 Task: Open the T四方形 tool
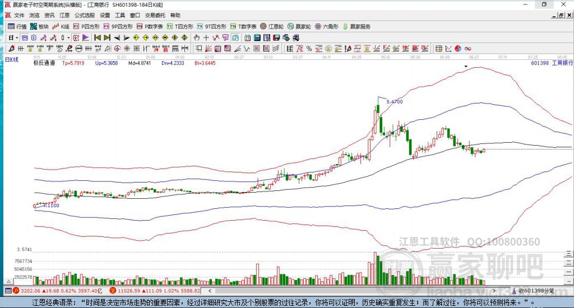[x=180, y=26]
